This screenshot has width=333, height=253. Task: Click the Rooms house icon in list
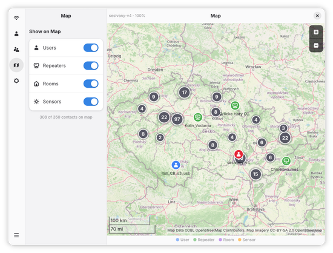36,84
